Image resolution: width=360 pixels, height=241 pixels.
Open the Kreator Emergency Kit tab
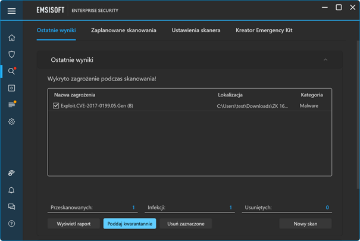(264, 30)
